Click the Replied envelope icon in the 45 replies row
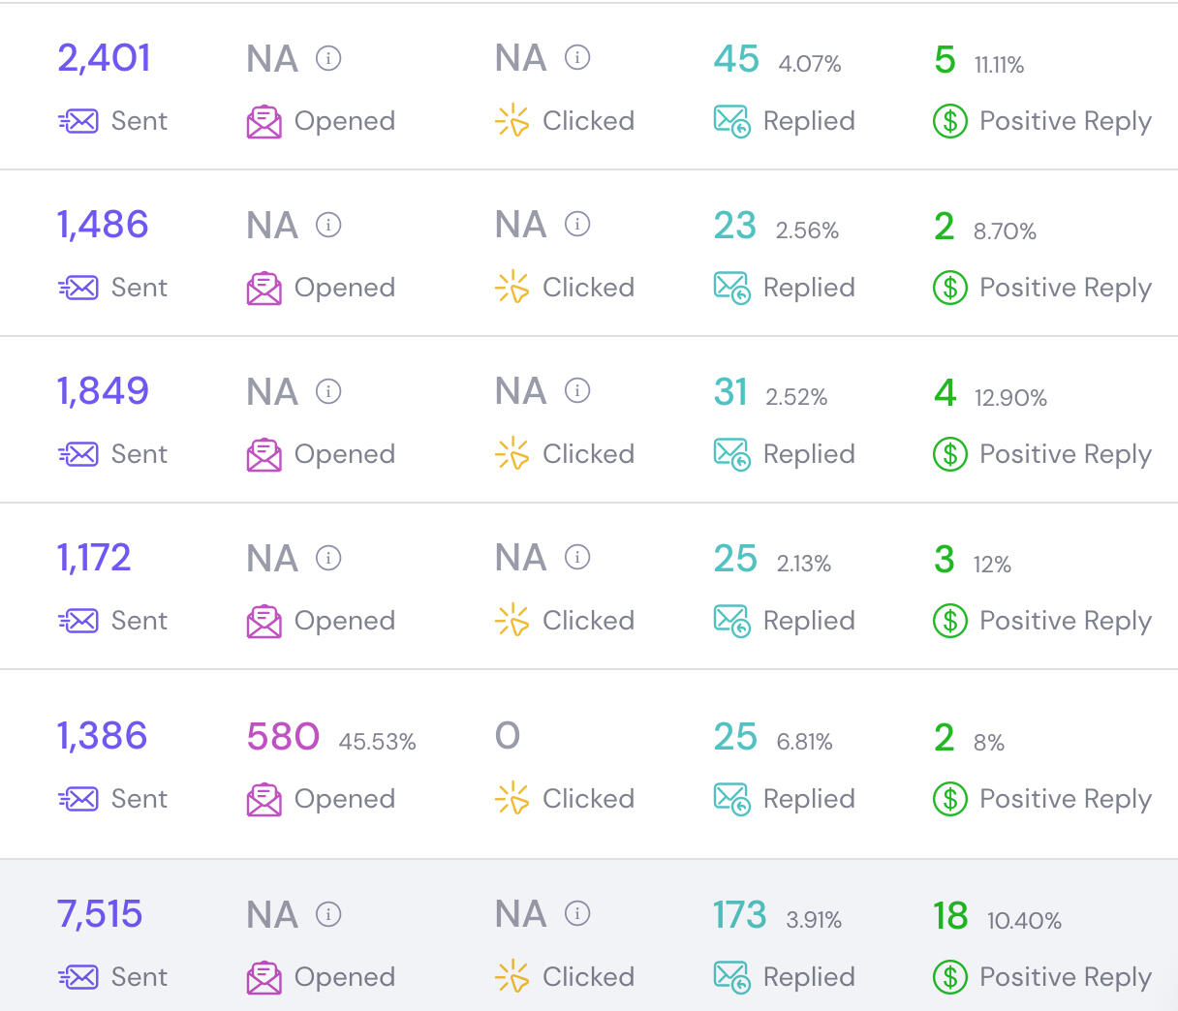This screenshot has width=1178, height=1011. 732,121
